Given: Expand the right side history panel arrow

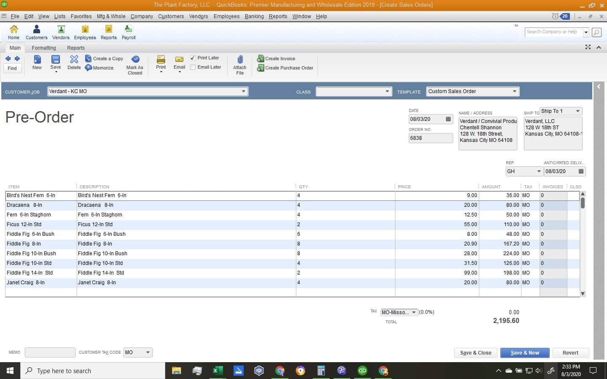Looking at the screenshot, I should tap(599, 86).
